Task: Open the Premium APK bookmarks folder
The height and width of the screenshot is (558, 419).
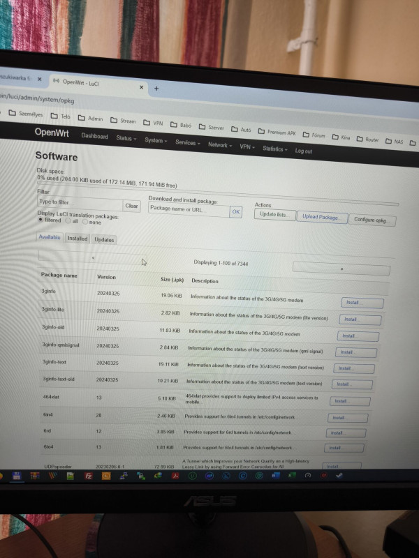Action: click(277, 132)
